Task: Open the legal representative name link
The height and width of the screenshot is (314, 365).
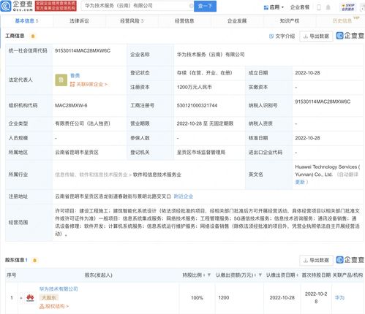Action: click(x=75, y=76)
